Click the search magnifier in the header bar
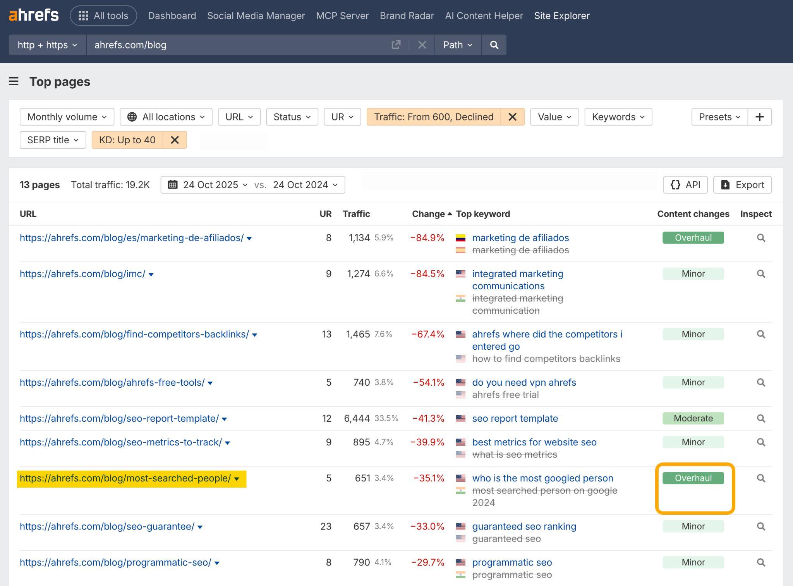This screenshot has width=793, height=586. coord(494,45)
